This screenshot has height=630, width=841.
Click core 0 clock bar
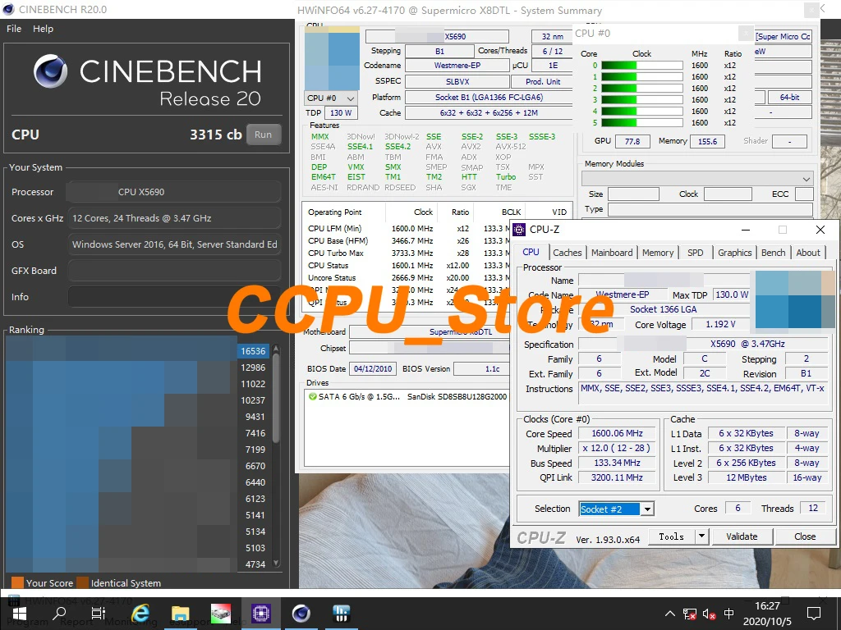pyautogui.click(x=642, y=66)
